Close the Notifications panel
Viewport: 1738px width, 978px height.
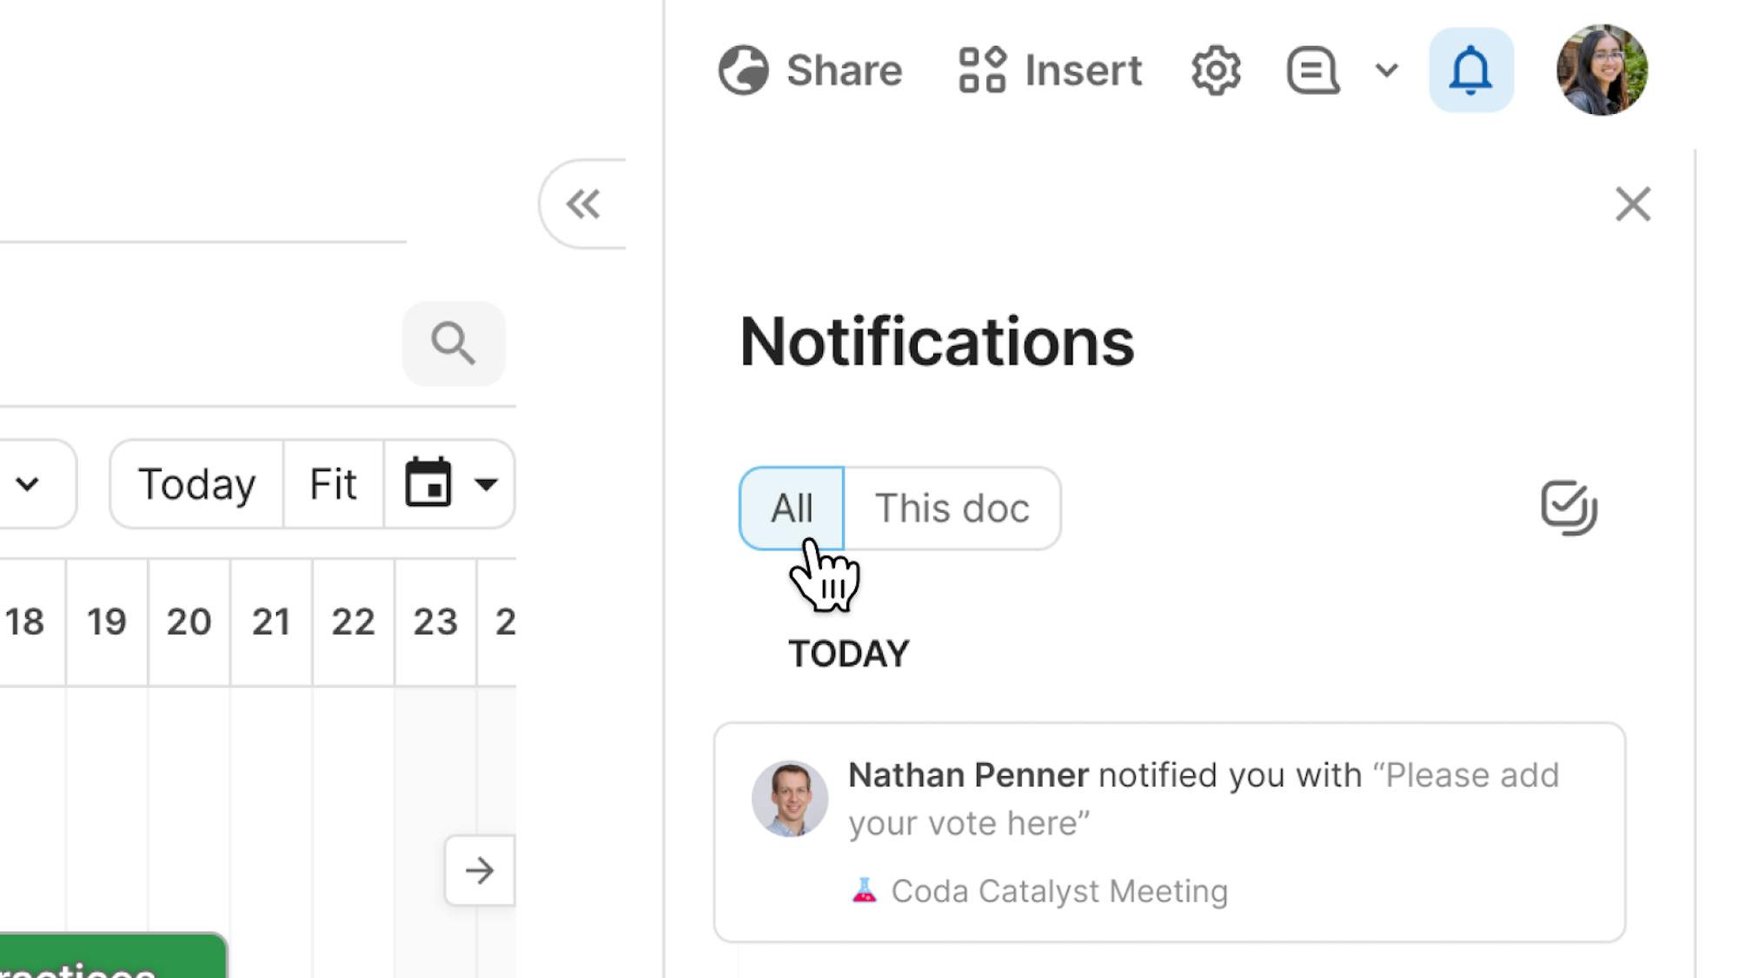1632,204
